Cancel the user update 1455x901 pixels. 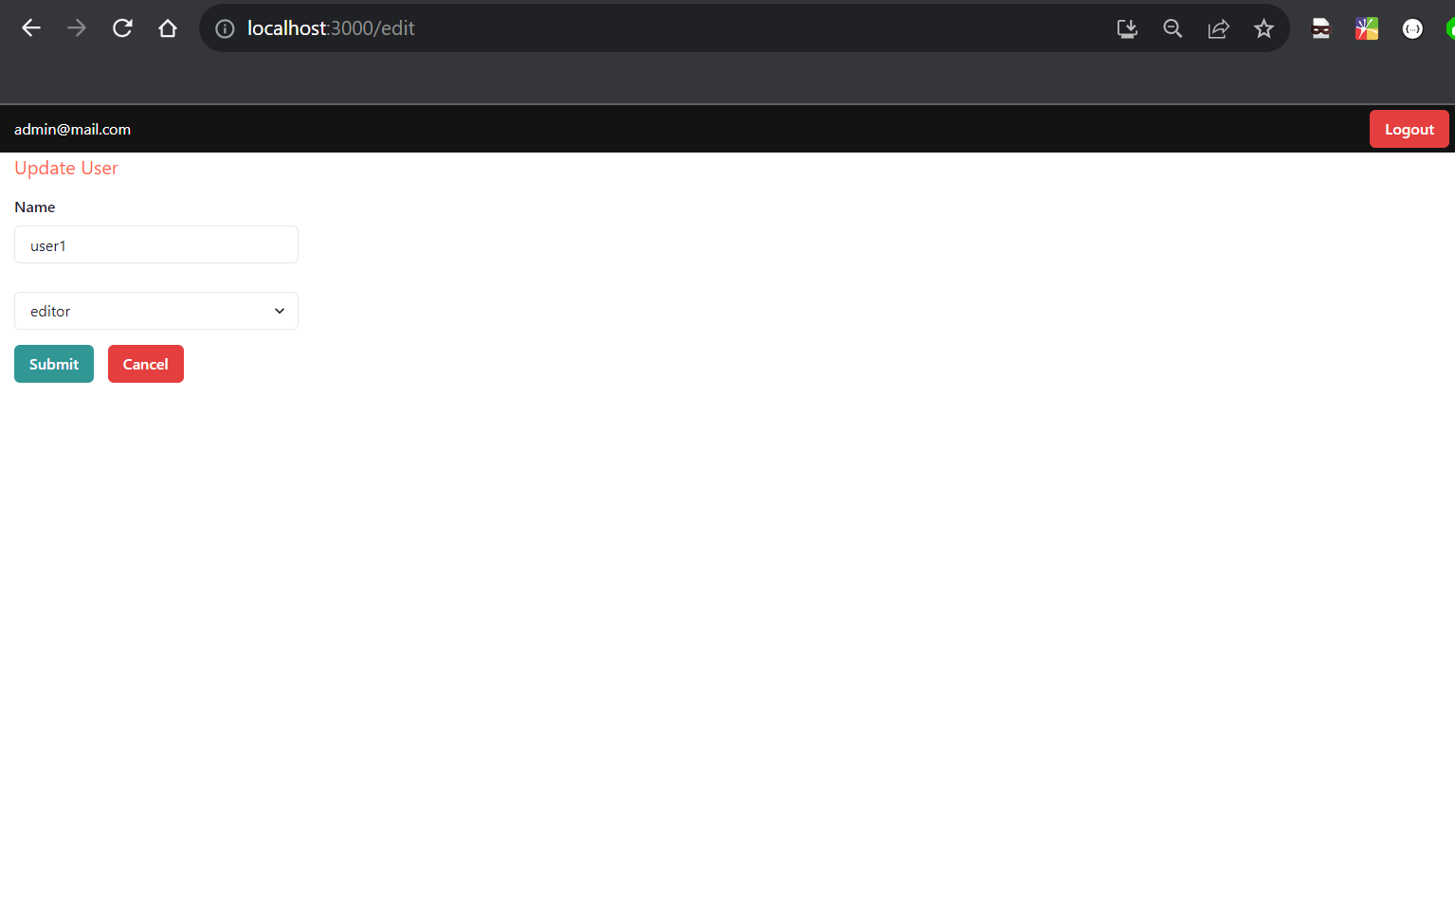(x=145, y=364)
